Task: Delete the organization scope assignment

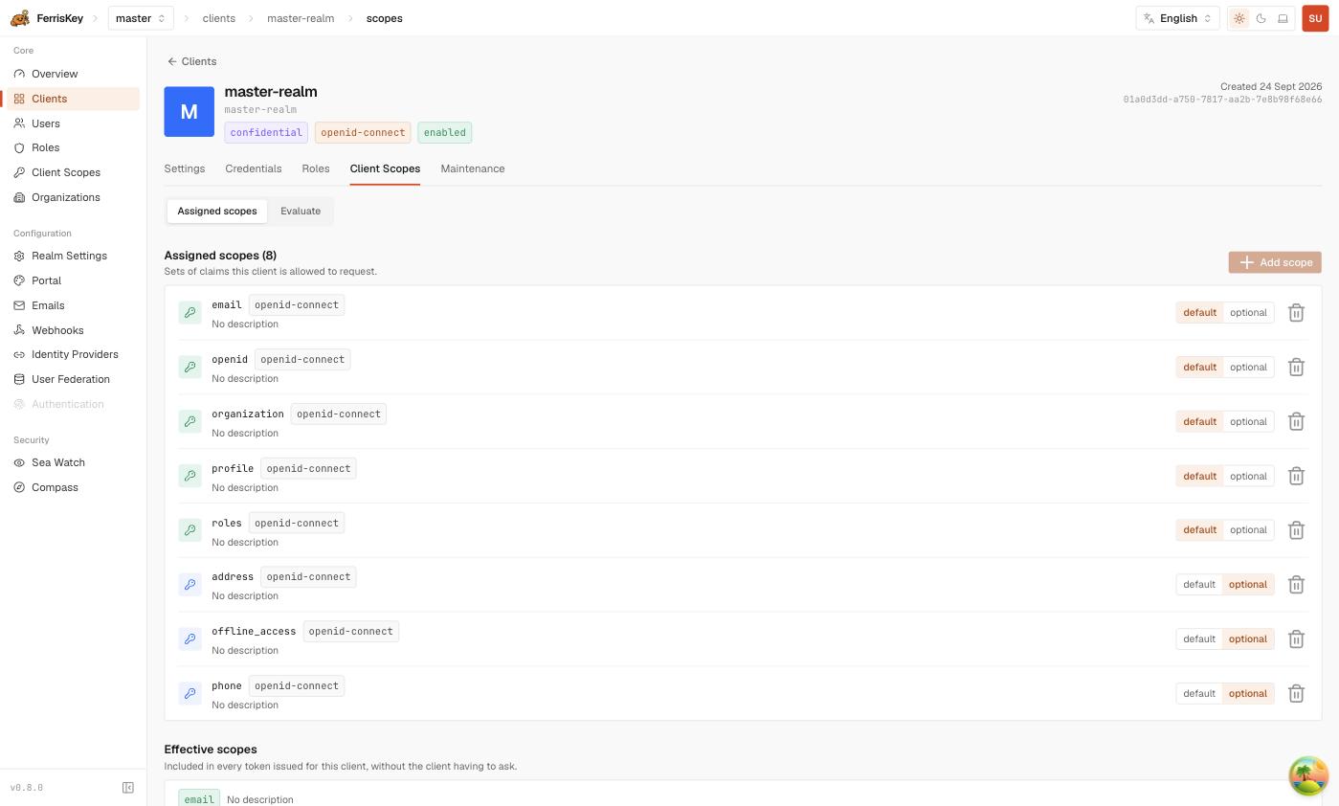Action: (1296, 422)
